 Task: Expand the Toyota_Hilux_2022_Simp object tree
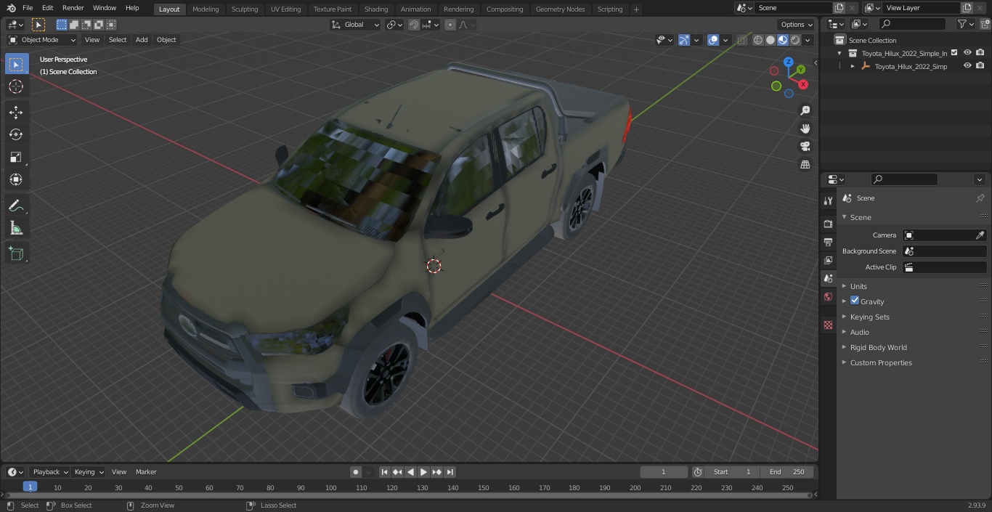pyautogui.click(x=853, y=66)
